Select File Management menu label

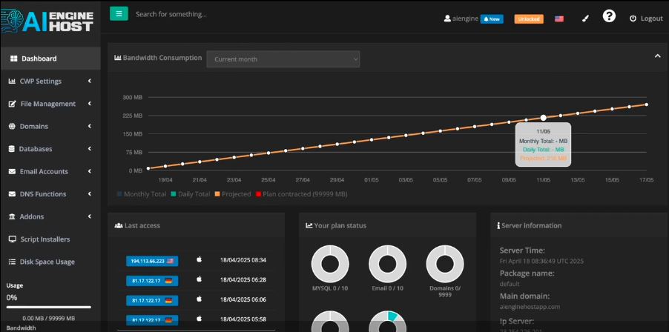(47, 104)
